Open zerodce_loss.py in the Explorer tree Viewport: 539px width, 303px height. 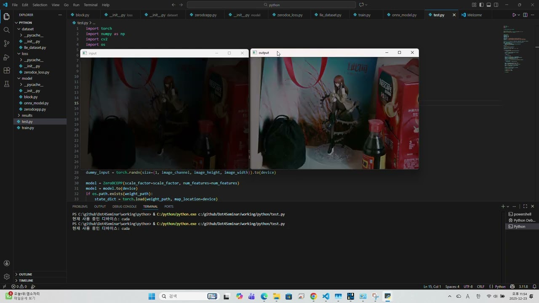(40, 72)
